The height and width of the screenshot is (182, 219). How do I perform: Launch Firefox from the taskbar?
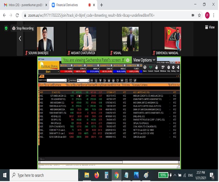(96, 175)
